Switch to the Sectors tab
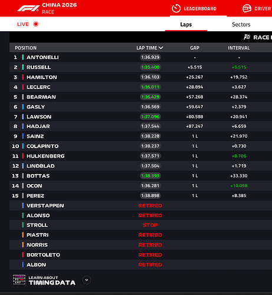The width and height of the screenshot is (272, 295). pos(241,24)
